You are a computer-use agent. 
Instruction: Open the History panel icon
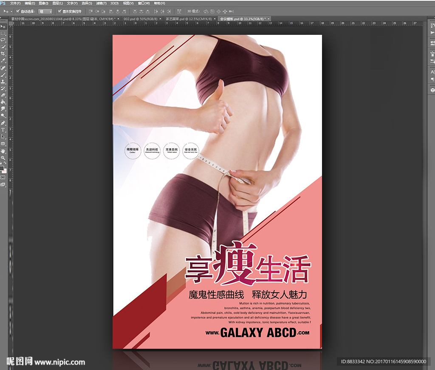click(x=432, y=25)
